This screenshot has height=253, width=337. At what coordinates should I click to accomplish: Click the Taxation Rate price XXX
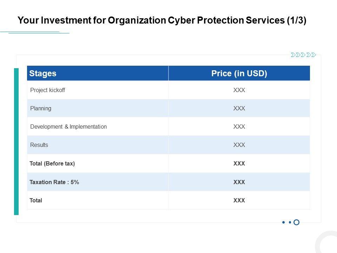pyautogui.click(x=239, y=182)
